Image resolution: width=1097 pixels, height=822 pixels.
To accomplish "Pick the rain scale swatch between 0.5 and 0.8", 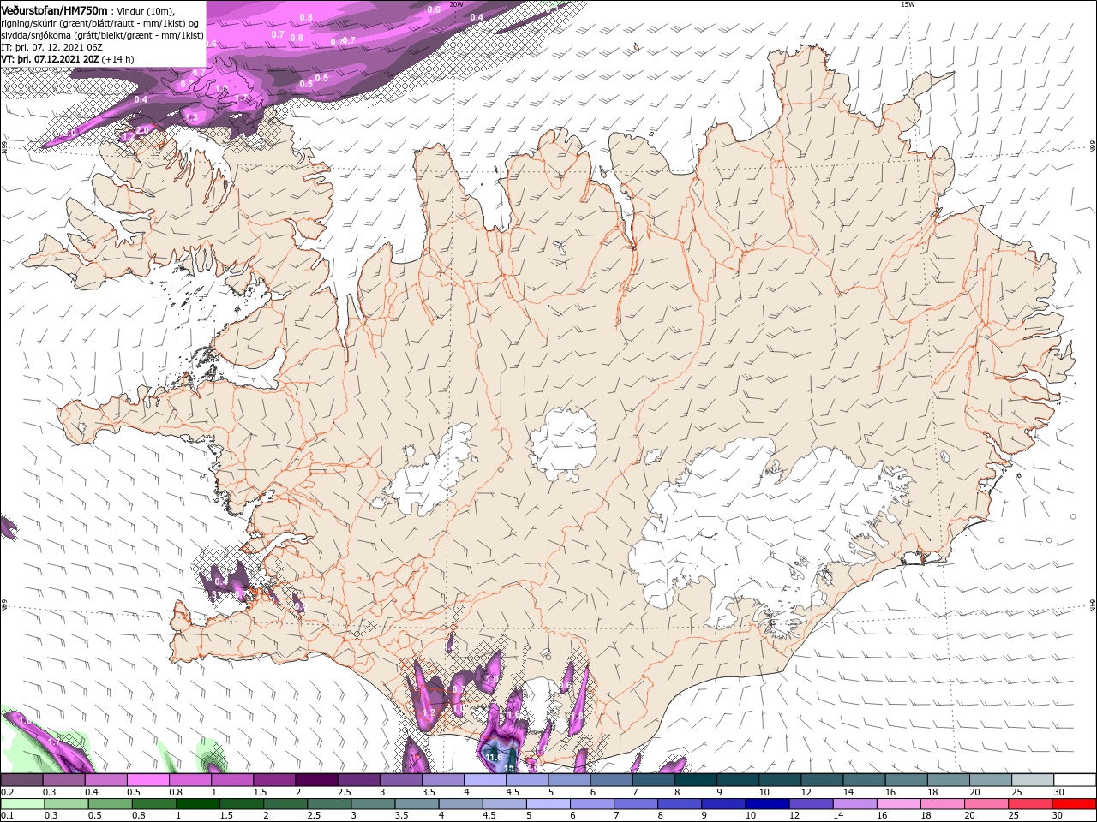I will click(109, 804).
